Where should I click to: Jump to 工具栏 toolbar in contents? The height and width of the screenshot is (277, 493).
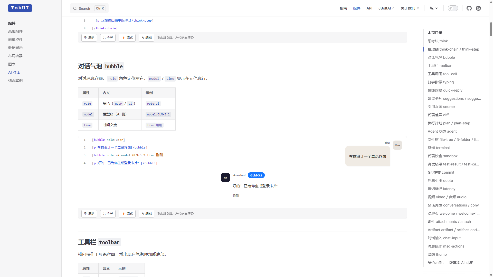(x=440, y=66)
